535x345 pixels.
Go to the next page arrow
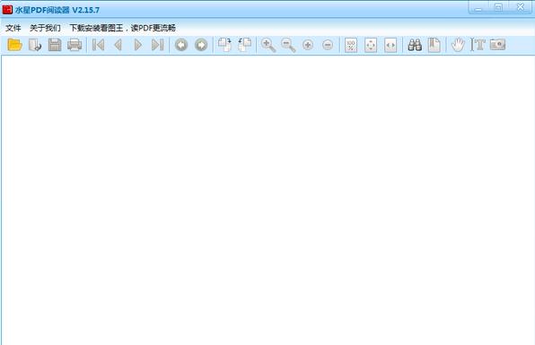click(138, 45)
